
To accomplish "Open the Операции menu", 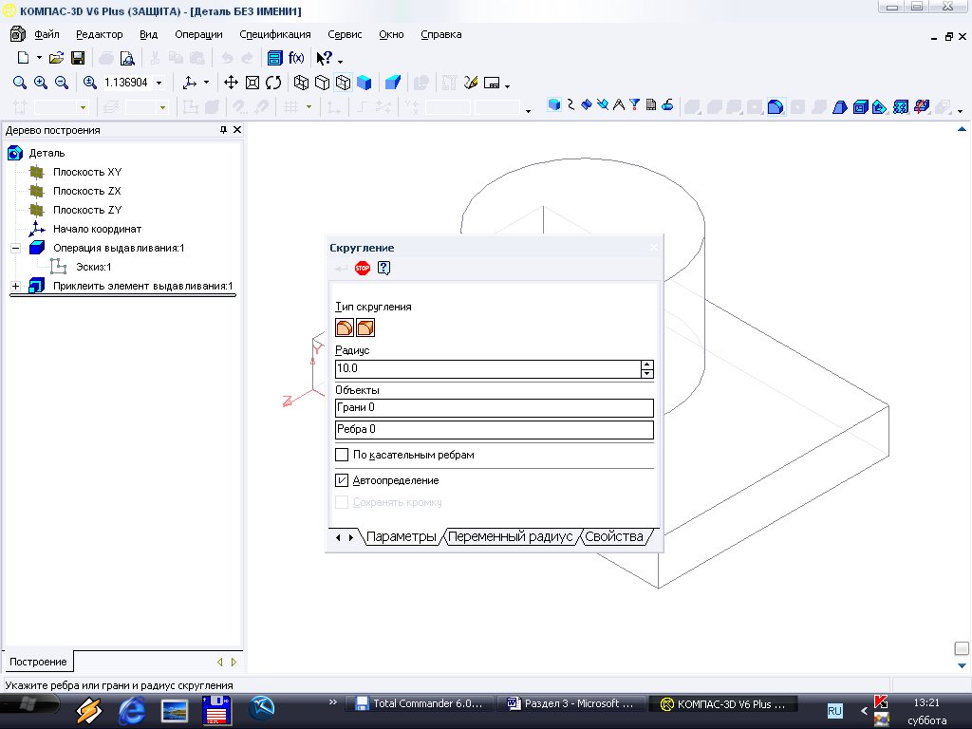I will (198, 35).
